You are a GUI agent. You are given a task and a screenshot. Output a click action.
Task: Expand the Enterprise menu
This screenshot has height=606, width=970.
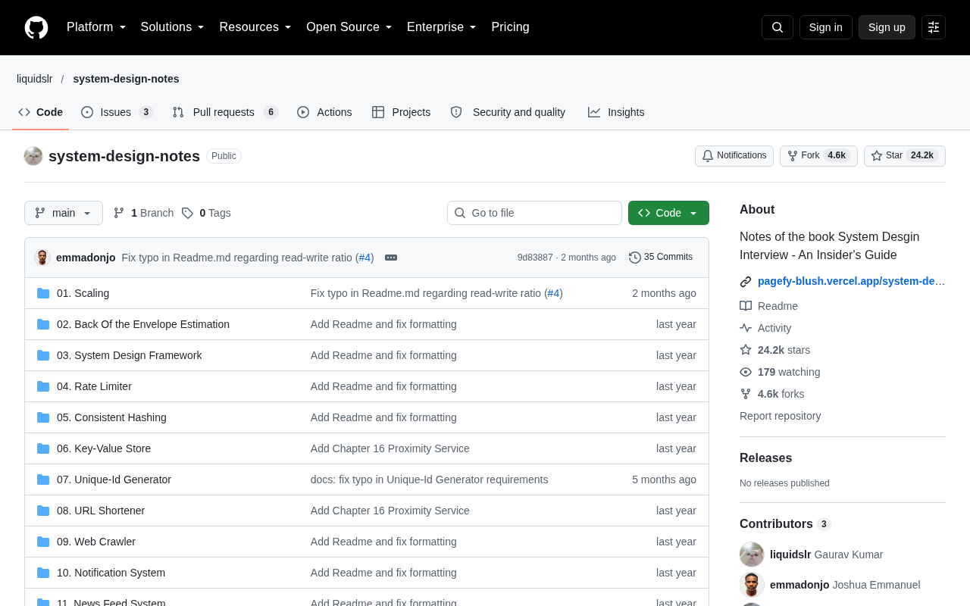point(442,27)
